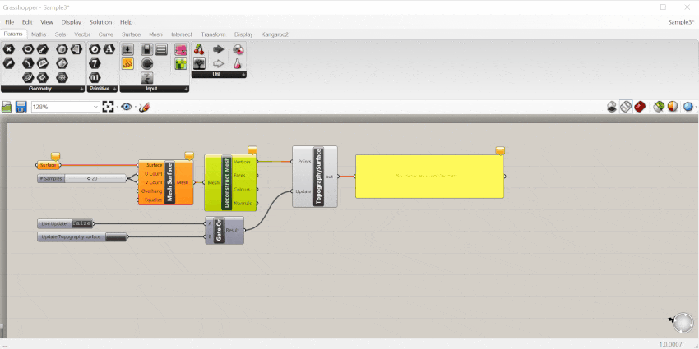The image size is (699, 349).
Task: Click the tree icon in Util
Action: click(199, 64)
